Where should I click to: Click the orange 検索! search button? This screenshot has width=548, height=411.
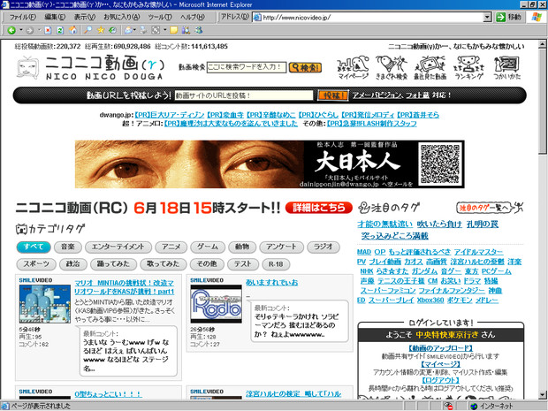(x=306, y=67)
